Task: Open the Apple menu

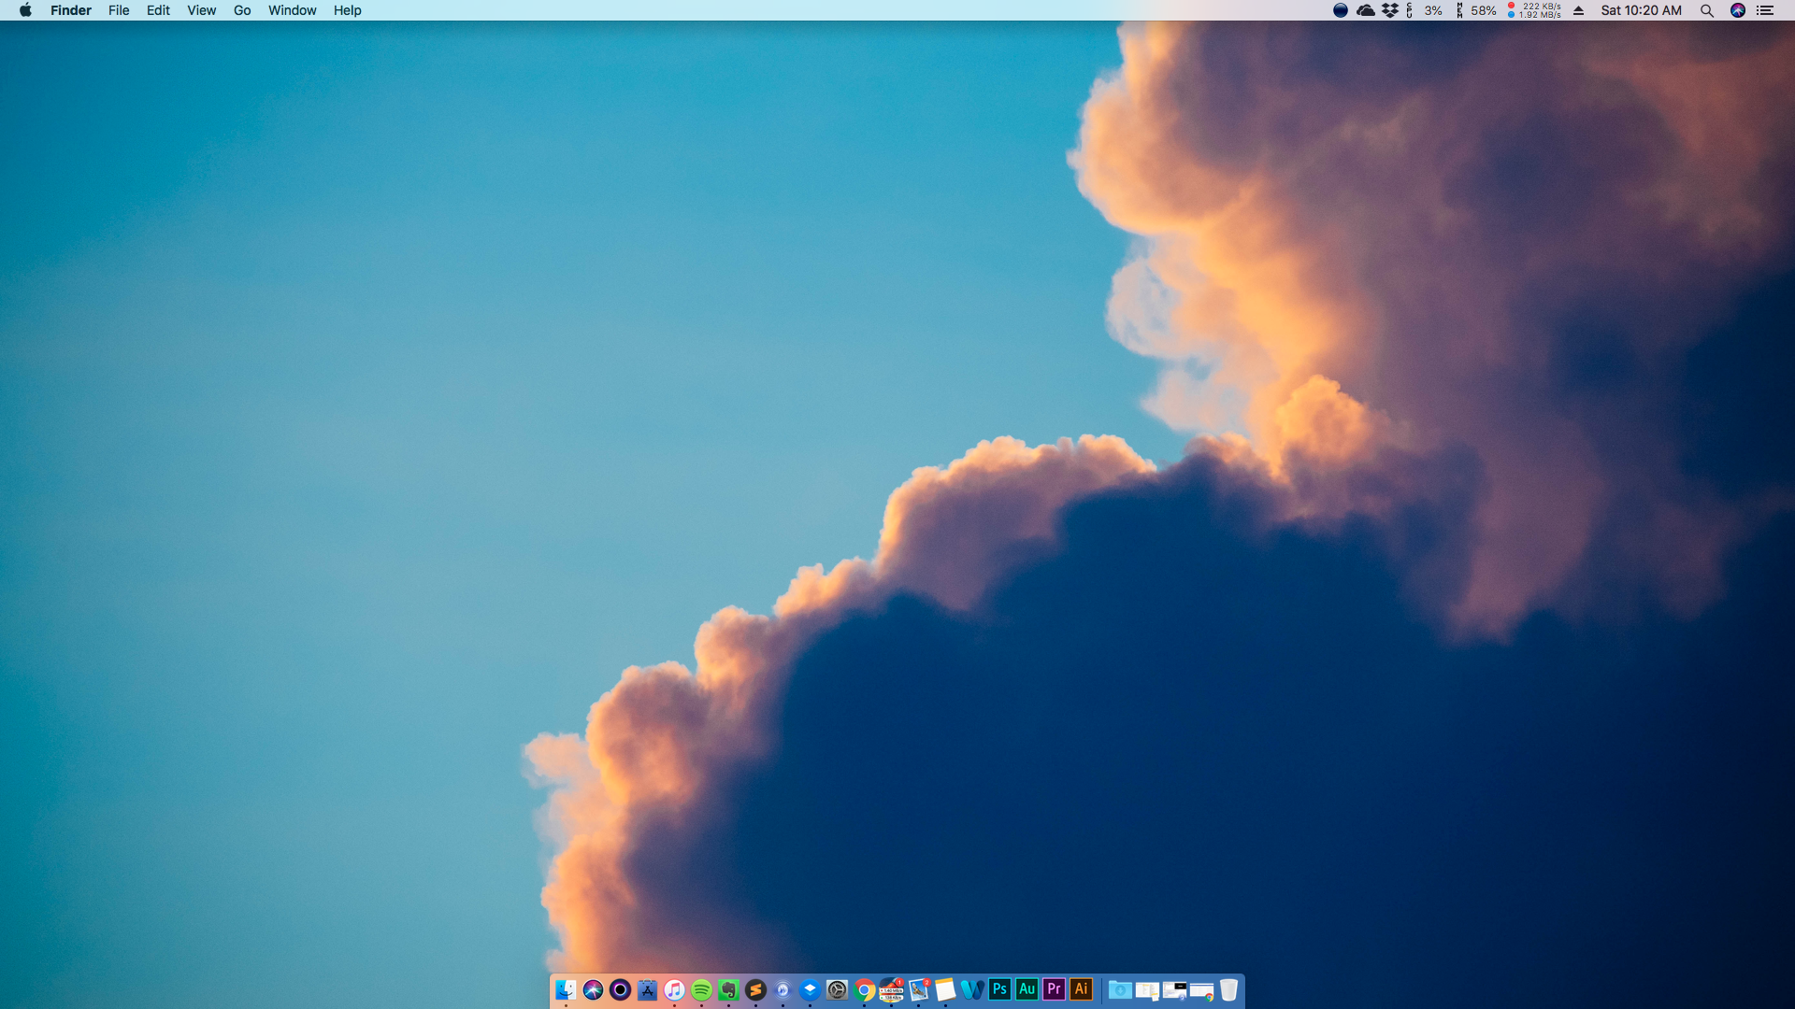Action: 25,10
